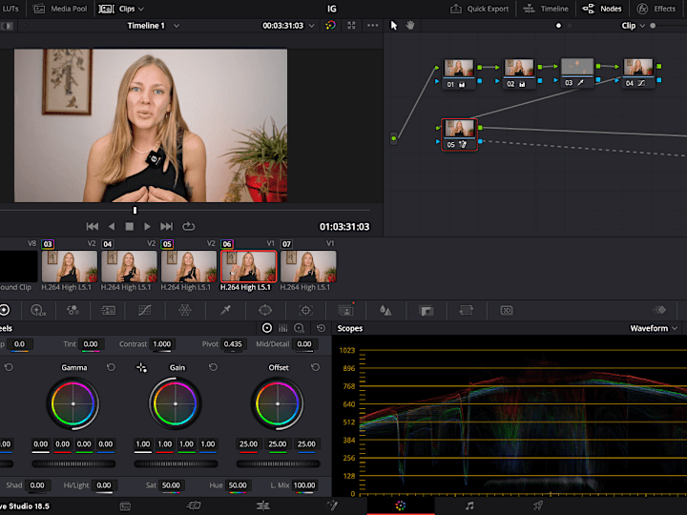Open the Keyframes panel icon
The width and height of the screenshot is (687, 515).
[x=659, y=310]
